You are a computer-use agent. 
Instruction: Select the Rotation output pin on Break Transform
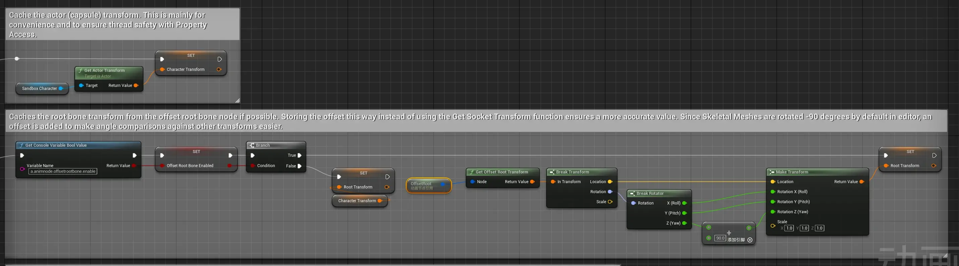(x=610, y=192)
